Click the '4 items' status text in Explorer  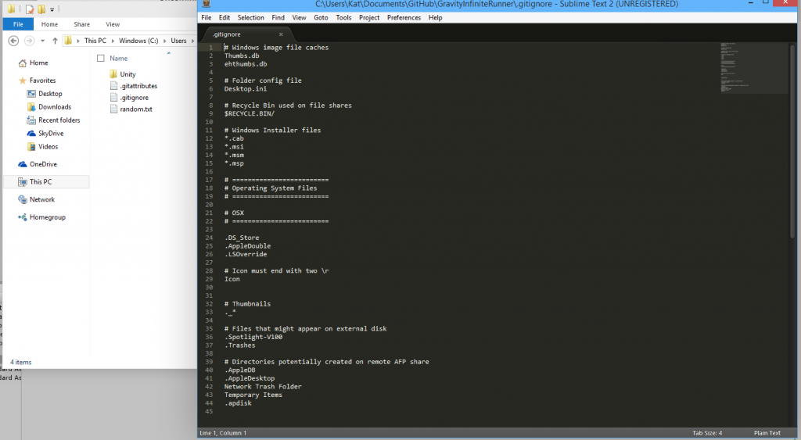[x=21, y=362]
